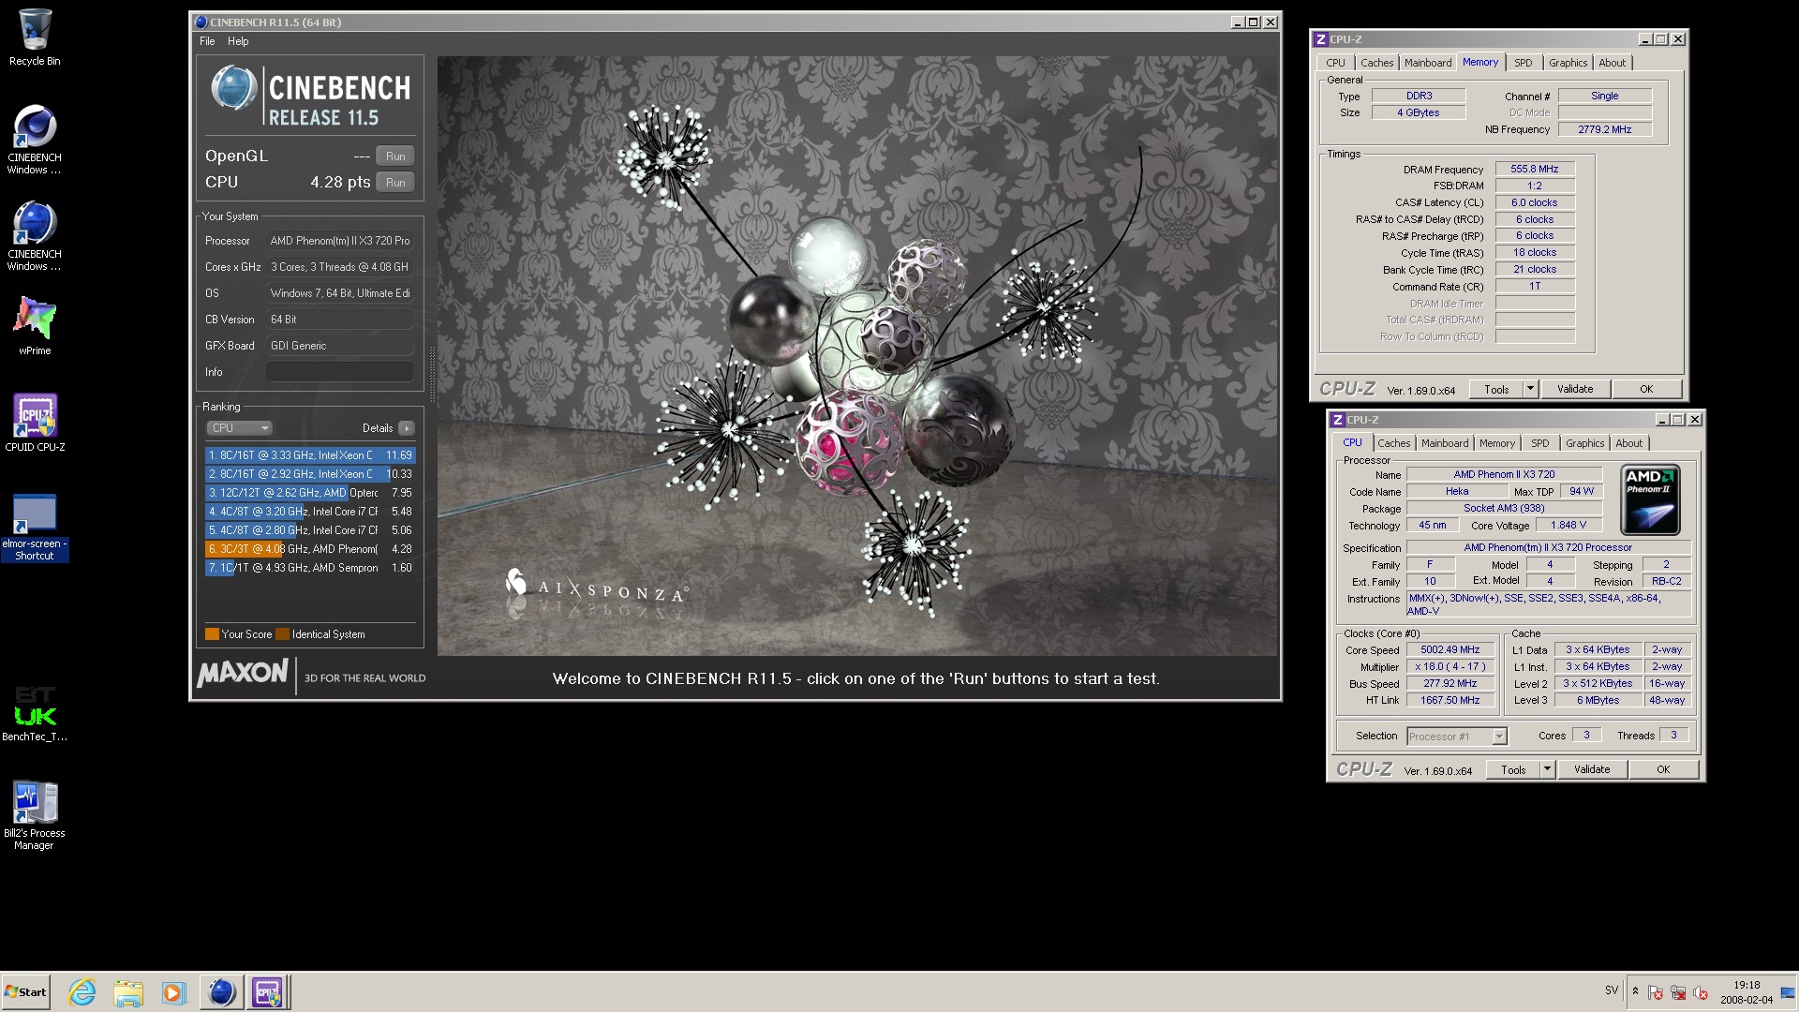Open the Help menu in Cinebench
Screen dimensions: 1799x1012
[x=238, y=41]
